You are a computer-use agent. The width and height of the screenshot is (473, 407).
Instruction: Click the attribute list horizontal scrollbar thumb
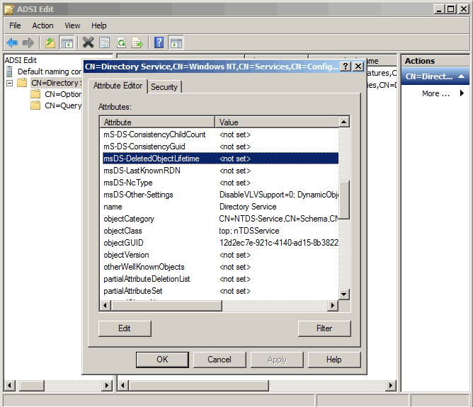167,305
